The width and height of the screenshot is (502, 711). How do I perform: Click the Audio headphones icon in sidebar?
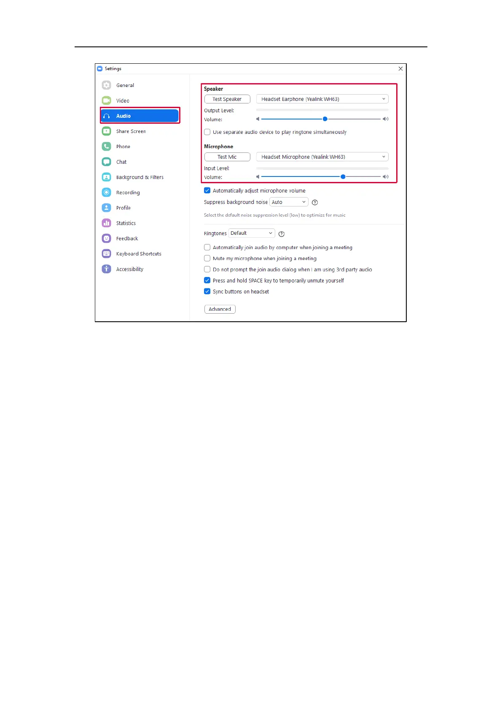pos(107,116)
